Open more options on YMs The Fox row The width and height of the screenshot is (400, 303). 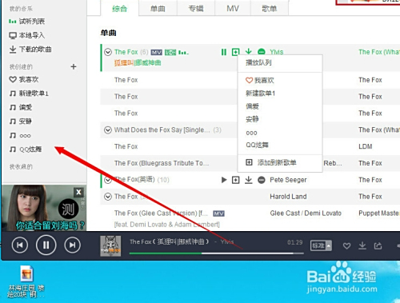coord(262,51)
